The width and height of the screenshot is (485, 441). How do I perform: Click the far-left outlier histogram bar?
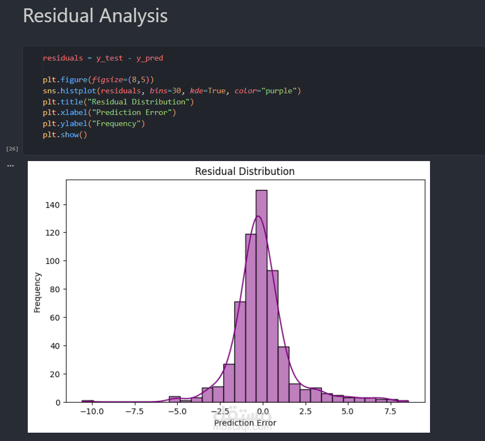[x=88, y=400]
